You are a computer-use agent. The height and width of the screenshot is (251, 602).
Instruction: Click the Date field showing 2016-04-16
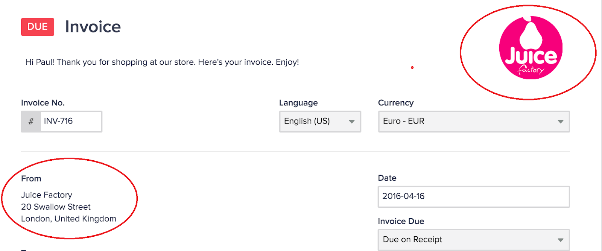click(x=474, y=196)
